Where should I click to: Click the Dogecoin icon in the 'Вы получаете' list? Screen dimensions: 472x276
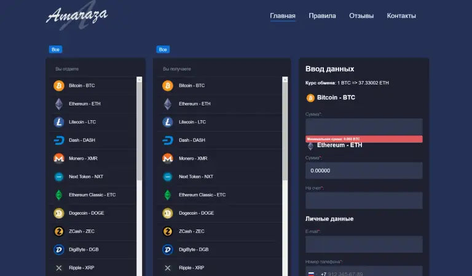(168, 213)
